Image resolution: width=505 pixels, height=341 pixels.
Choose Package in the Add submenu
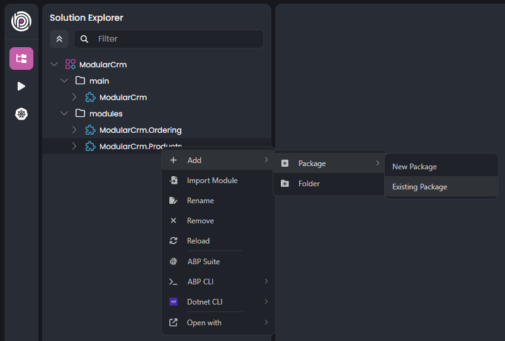pos(329,164)
